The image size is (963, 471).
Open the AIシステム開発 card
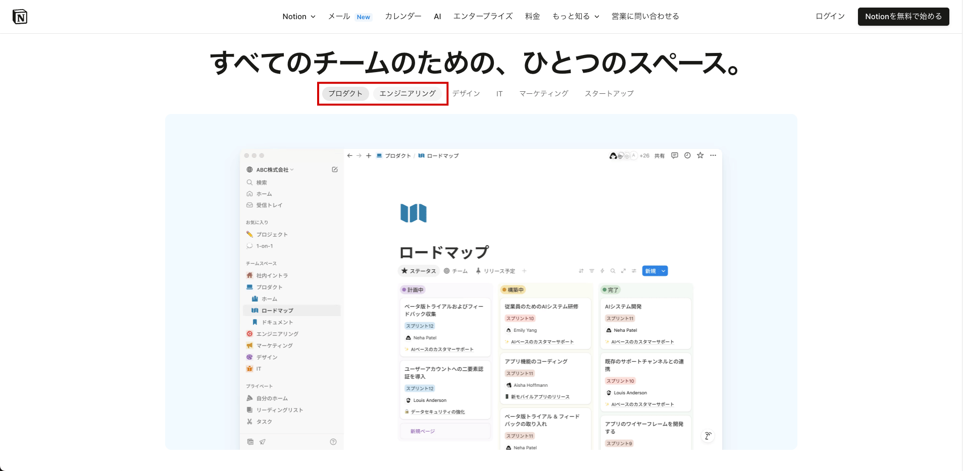[x=645, y=324]
